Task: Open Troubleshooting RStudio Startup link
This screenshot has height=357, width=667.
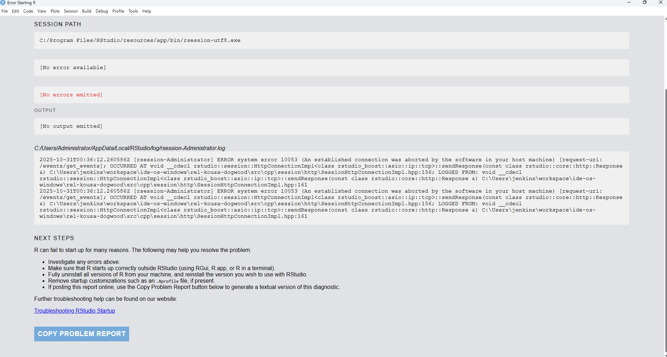Action: tap(75, 311)
